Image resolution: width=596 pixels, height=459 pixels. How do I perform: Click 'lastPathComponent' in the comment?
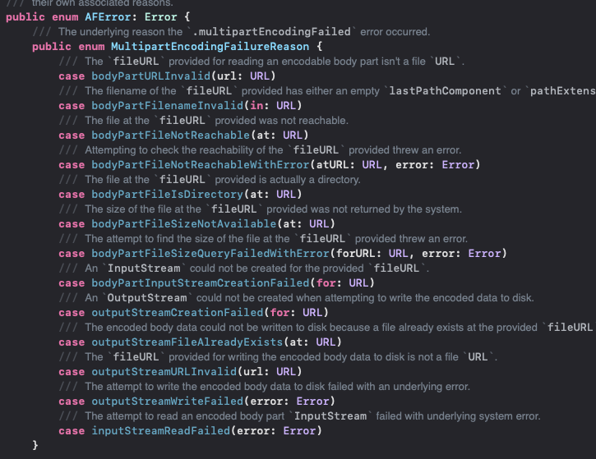click(445, 91)
